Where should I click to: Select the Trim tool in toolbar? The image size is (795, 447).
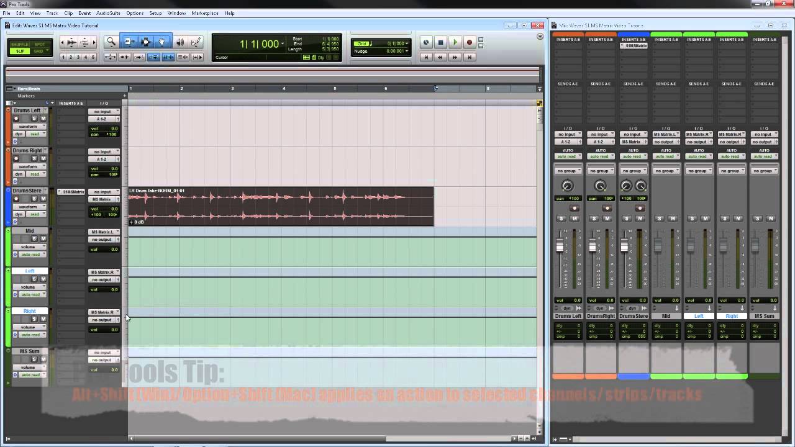click(x=129, y=42)
